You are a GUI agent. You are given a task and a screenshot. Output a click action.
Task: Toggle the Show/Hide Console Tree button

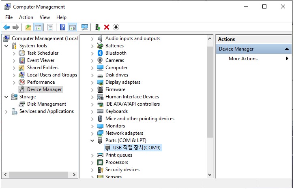click(x=38, y=27)
